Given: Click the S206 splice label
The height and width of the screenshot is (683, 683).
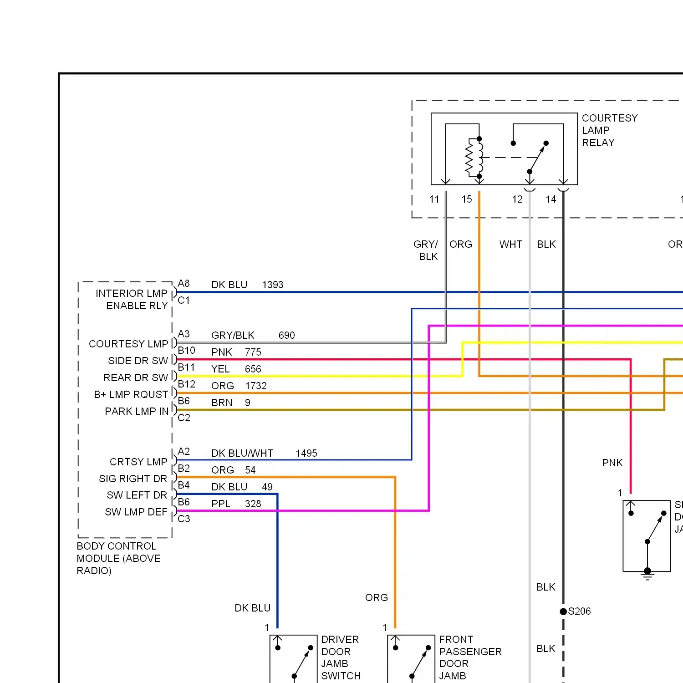Looking at the screenshot, I should (579, 612).
